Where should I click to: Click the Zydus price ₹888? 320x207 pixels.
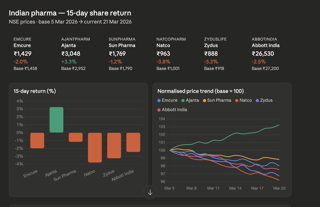click(211, 54)
